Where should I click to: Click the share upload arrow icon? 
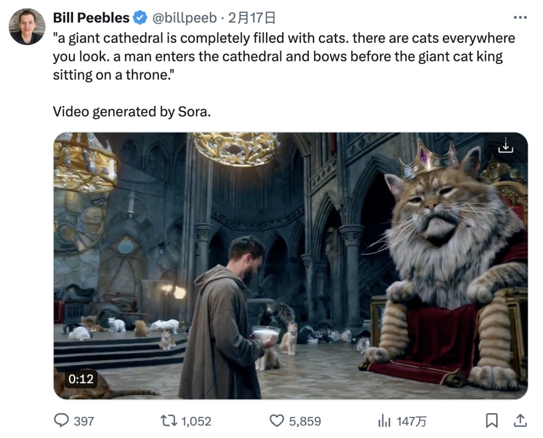click(520, 420)
